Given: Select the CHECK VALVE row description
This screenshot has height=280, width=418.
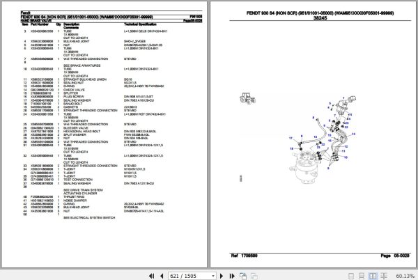Looking at the screenshot, I should tap(74, 90).
